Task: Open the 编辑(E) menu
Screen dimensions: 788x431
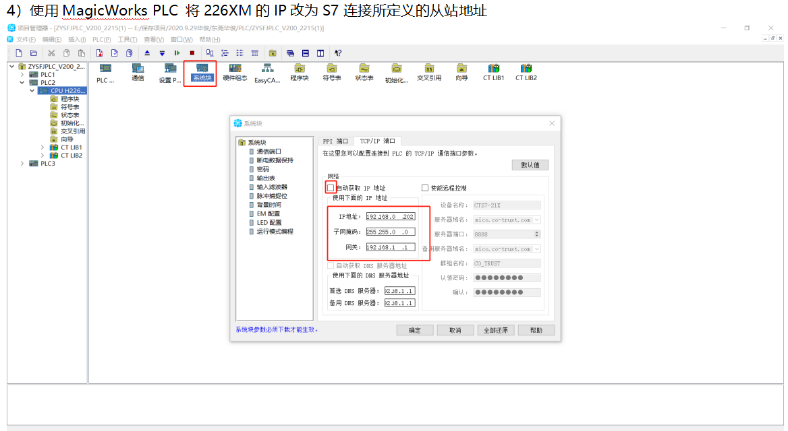Action: tap(51, 39)
